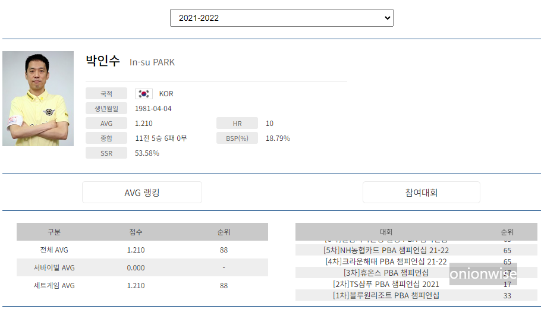Click In-su PARK's player photo
Screen dimensions: 541x309
pos(38,99)
